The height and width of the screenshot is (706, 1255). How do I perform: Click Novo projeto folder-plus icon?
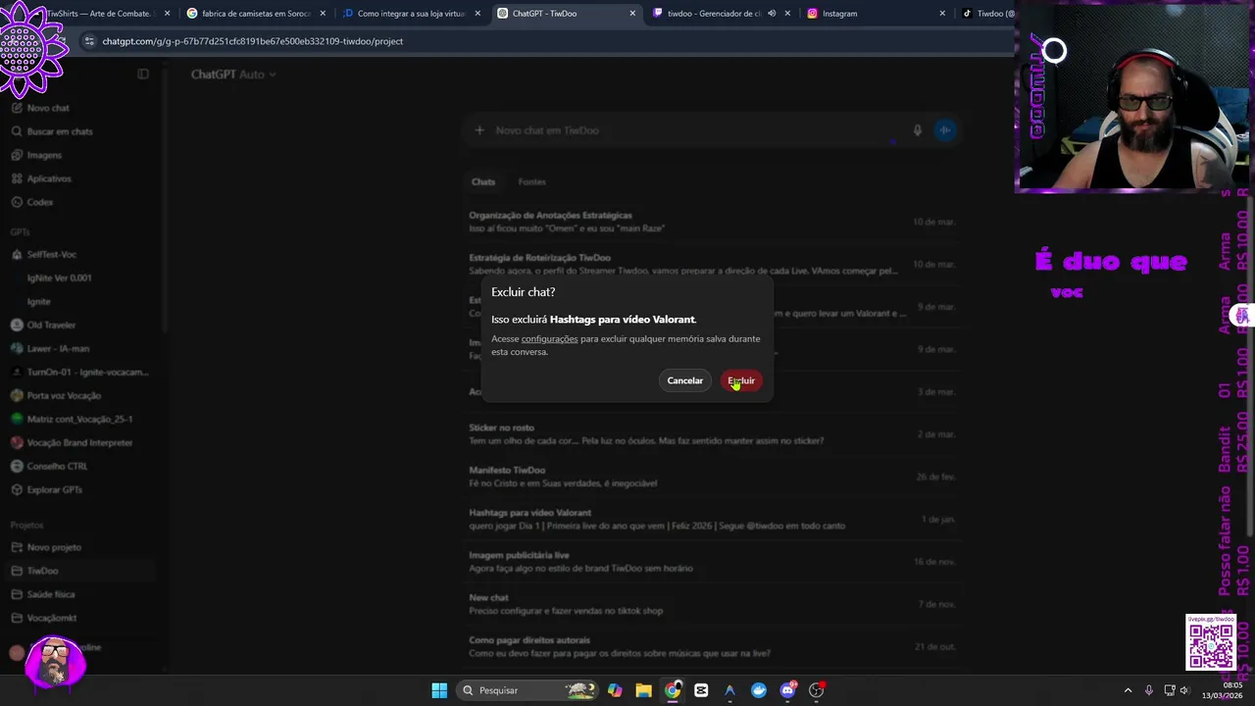click(x=17, y=547)
